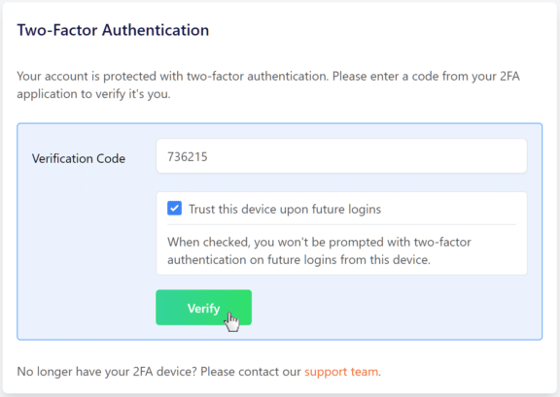560x397 pixels.
Task: Click the empty blue panel area below Verification Code
Action: coord(86,249)
